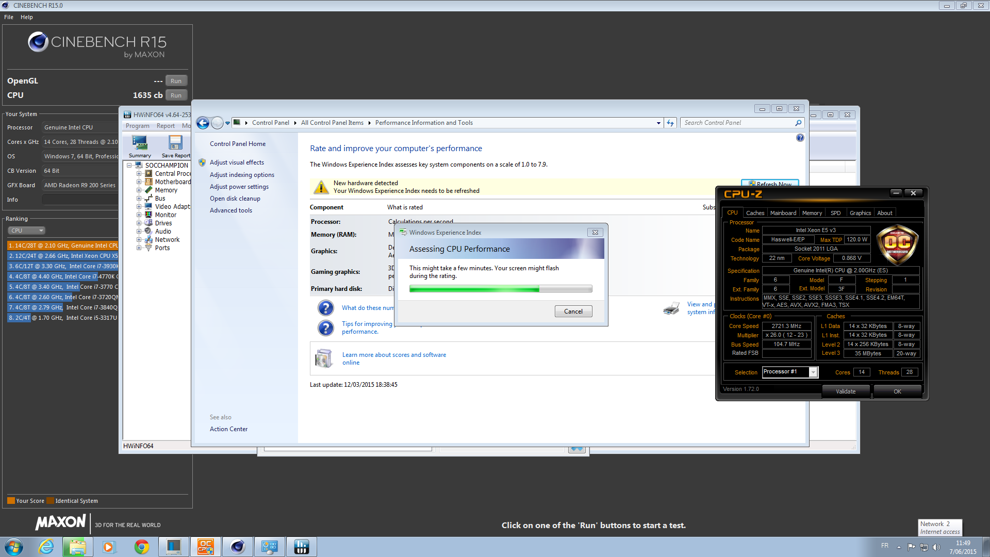Open the Adjust visual effects link
The width and height of the screenshot is (990, 557).
click(x=237, y=162)
